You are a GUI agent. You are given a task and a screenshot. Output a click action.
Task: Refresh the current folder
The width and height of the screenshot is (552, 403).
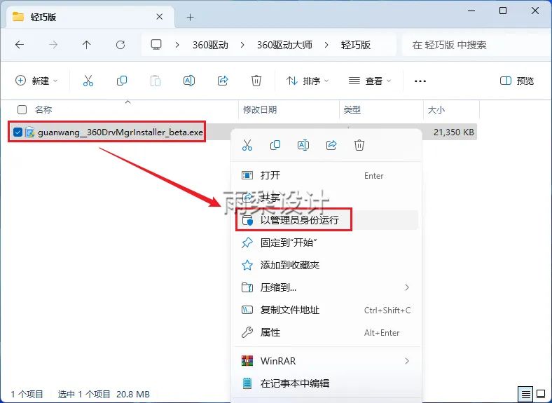tap(120, 45)
